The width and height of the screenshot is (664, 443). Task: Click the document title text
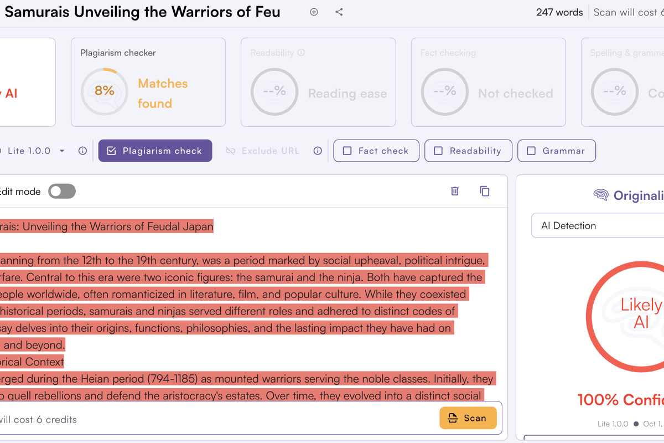pyautogui.click(x=142, y=12)
